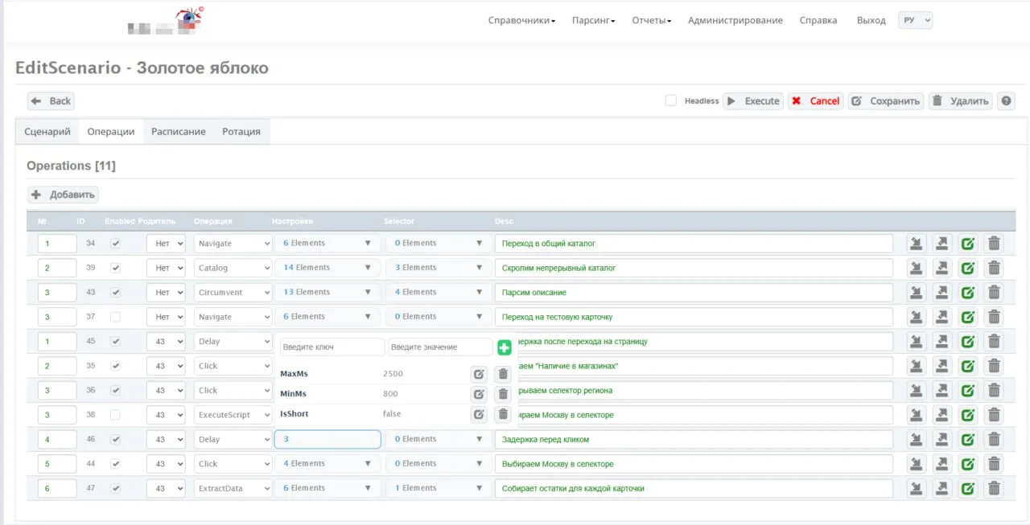Screen dimensions: 1030x525
Task: Expand '14 Elements' settings of Catalog row
Action: point(327,268)
